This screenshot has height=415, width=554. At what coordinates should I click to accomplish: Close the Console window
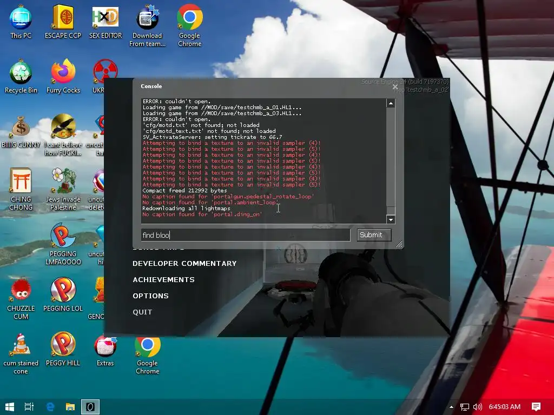[x=395, y=86]
